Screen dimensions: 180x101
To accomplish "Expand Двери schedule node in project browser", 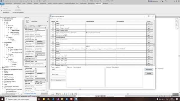I will 3,71.
